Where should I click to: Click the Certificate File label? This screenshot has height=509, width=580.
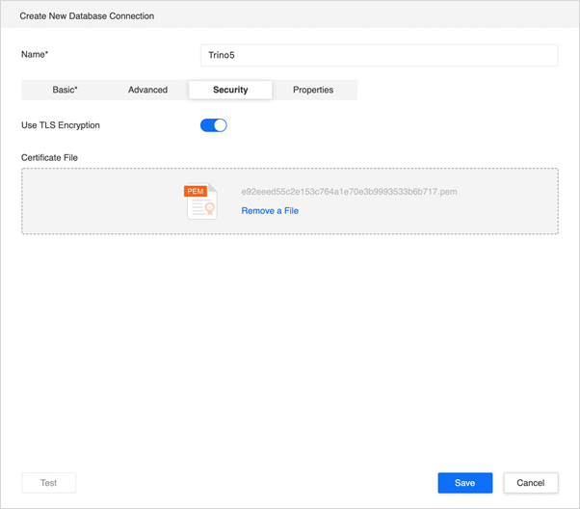point(49,158)
